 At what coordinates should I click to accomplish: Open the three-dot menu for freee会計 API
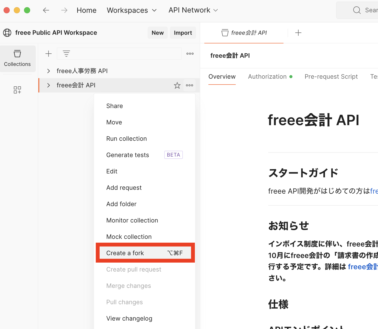click(x=190, y=85)
